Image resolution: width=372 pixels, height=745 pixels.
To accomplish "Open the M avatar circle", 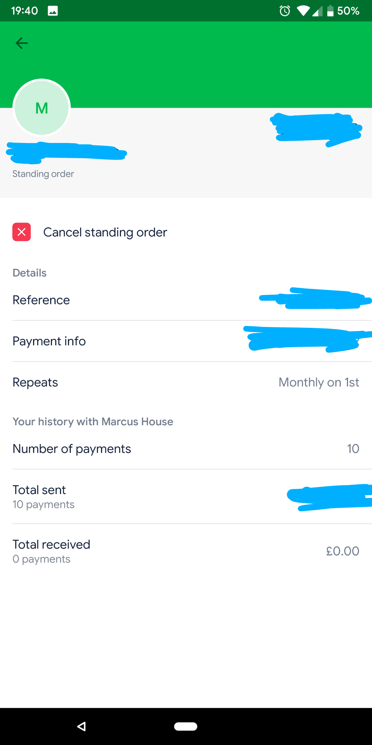I will [42, 108].
